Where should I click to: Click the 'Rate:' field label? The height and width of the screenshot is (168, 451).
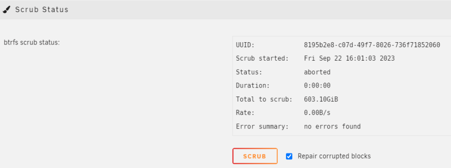[245, 113]
